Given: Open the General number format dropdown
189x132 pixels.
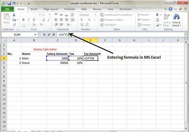Looking at the screenshot, I should click(96, 15).
